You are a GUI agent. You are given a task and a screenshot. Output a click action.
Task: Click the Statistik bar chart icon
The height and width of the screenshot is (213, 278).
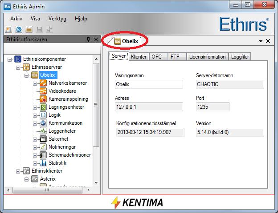43,163
